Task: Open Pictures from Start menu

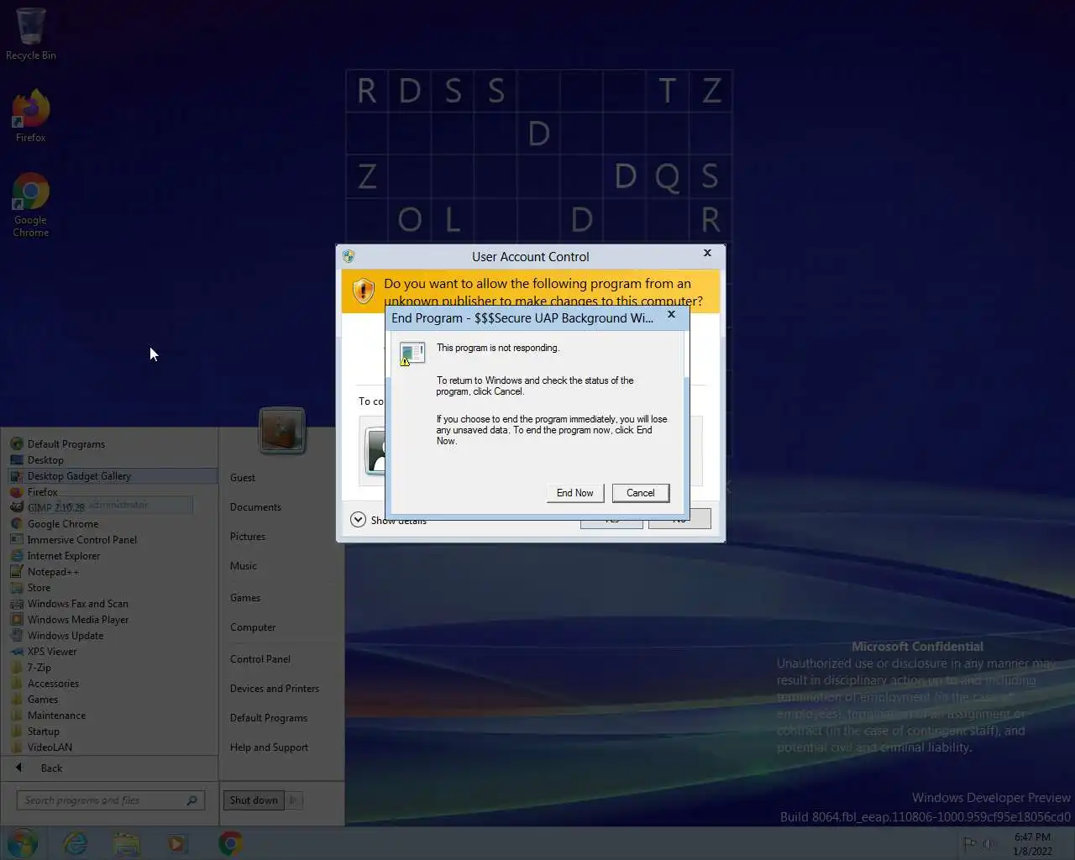Action: tap(248, 537)
